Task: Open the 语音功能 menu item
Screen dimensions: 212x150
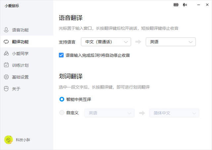Action: (27, 30)
